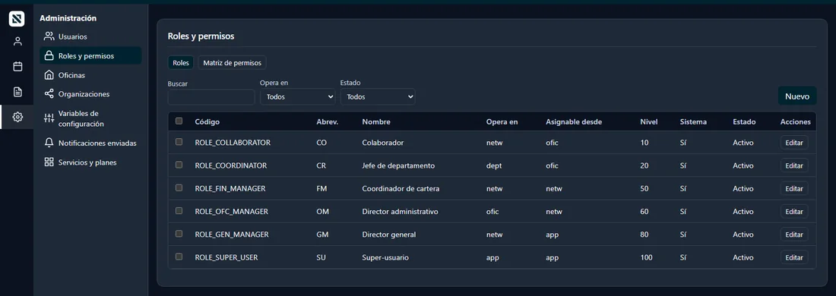Click the Nombre column header
Screen dimensions: 836x296
[376, 122]
